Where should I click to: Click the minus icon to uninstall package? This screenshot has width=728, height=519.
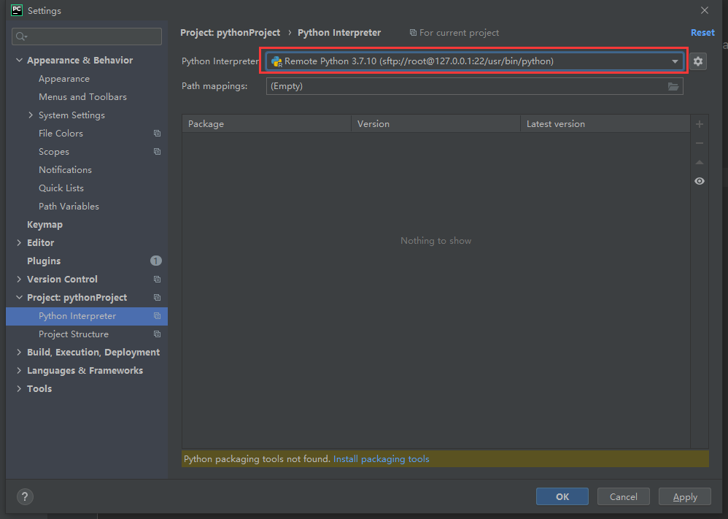(700, 144)
